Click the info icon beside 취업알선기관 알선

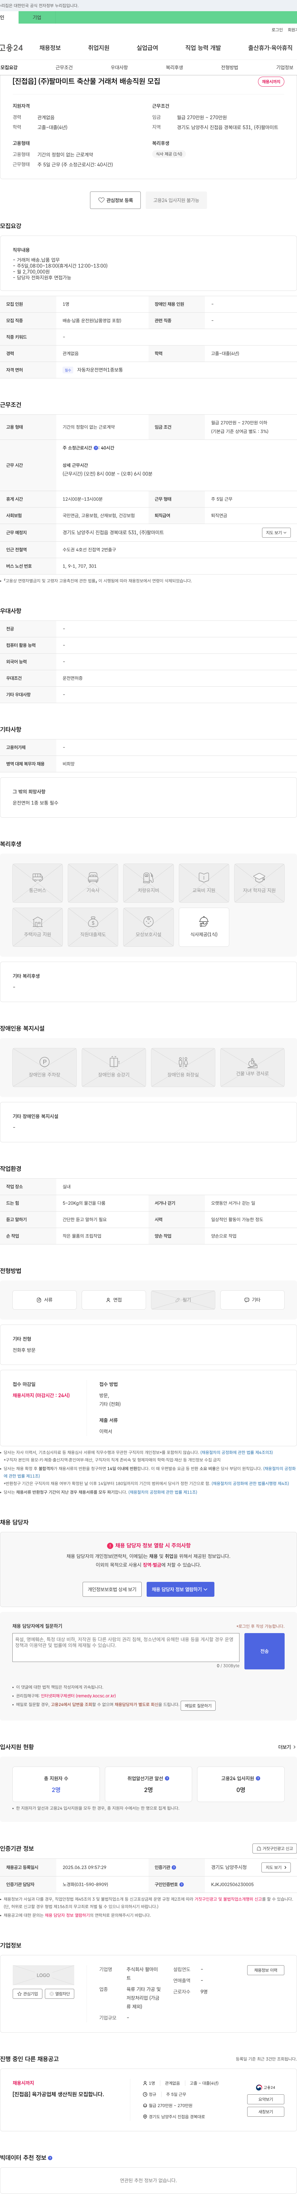click(x=166, y=1778)
